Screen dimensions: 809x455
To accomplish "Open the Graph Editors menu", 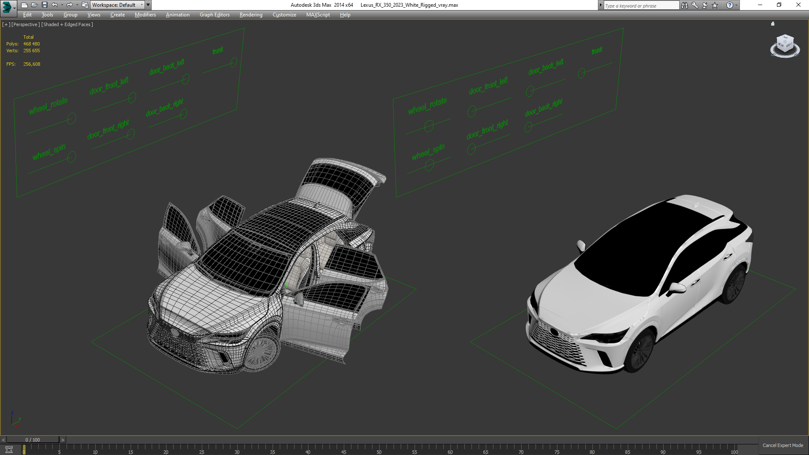I will [214, 15].
